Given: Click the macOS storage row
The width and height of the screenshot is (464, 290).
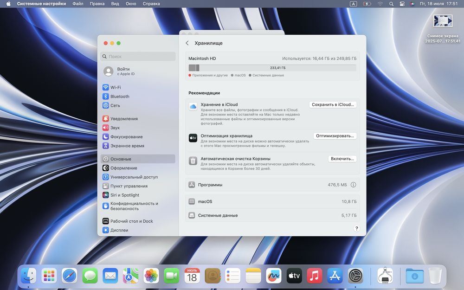Looking at the screenshot, I should click(x=272, y=201).
